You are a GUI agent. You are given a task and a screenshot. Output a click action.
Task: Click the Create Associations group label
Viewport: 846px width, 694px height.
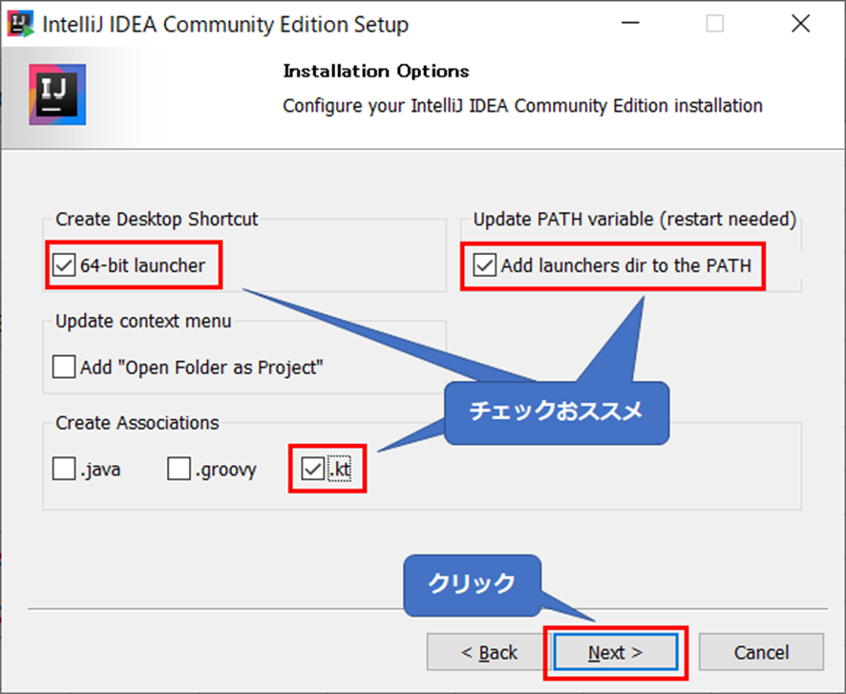[x=137, y=423]
